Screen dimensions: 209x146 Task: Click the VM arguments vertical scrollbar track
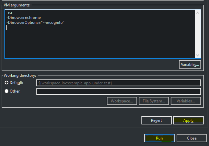(x=198, y=34)
